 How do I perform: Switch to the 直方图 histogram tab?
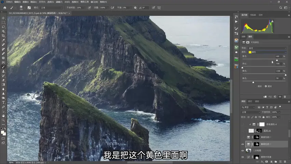(245, 15)
